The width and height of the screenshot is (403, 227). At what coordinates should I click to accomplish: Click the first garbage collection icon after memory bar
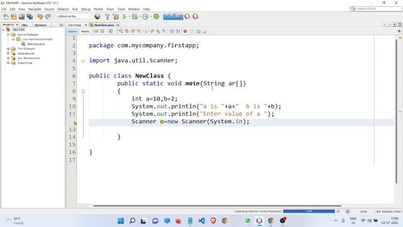188,17
